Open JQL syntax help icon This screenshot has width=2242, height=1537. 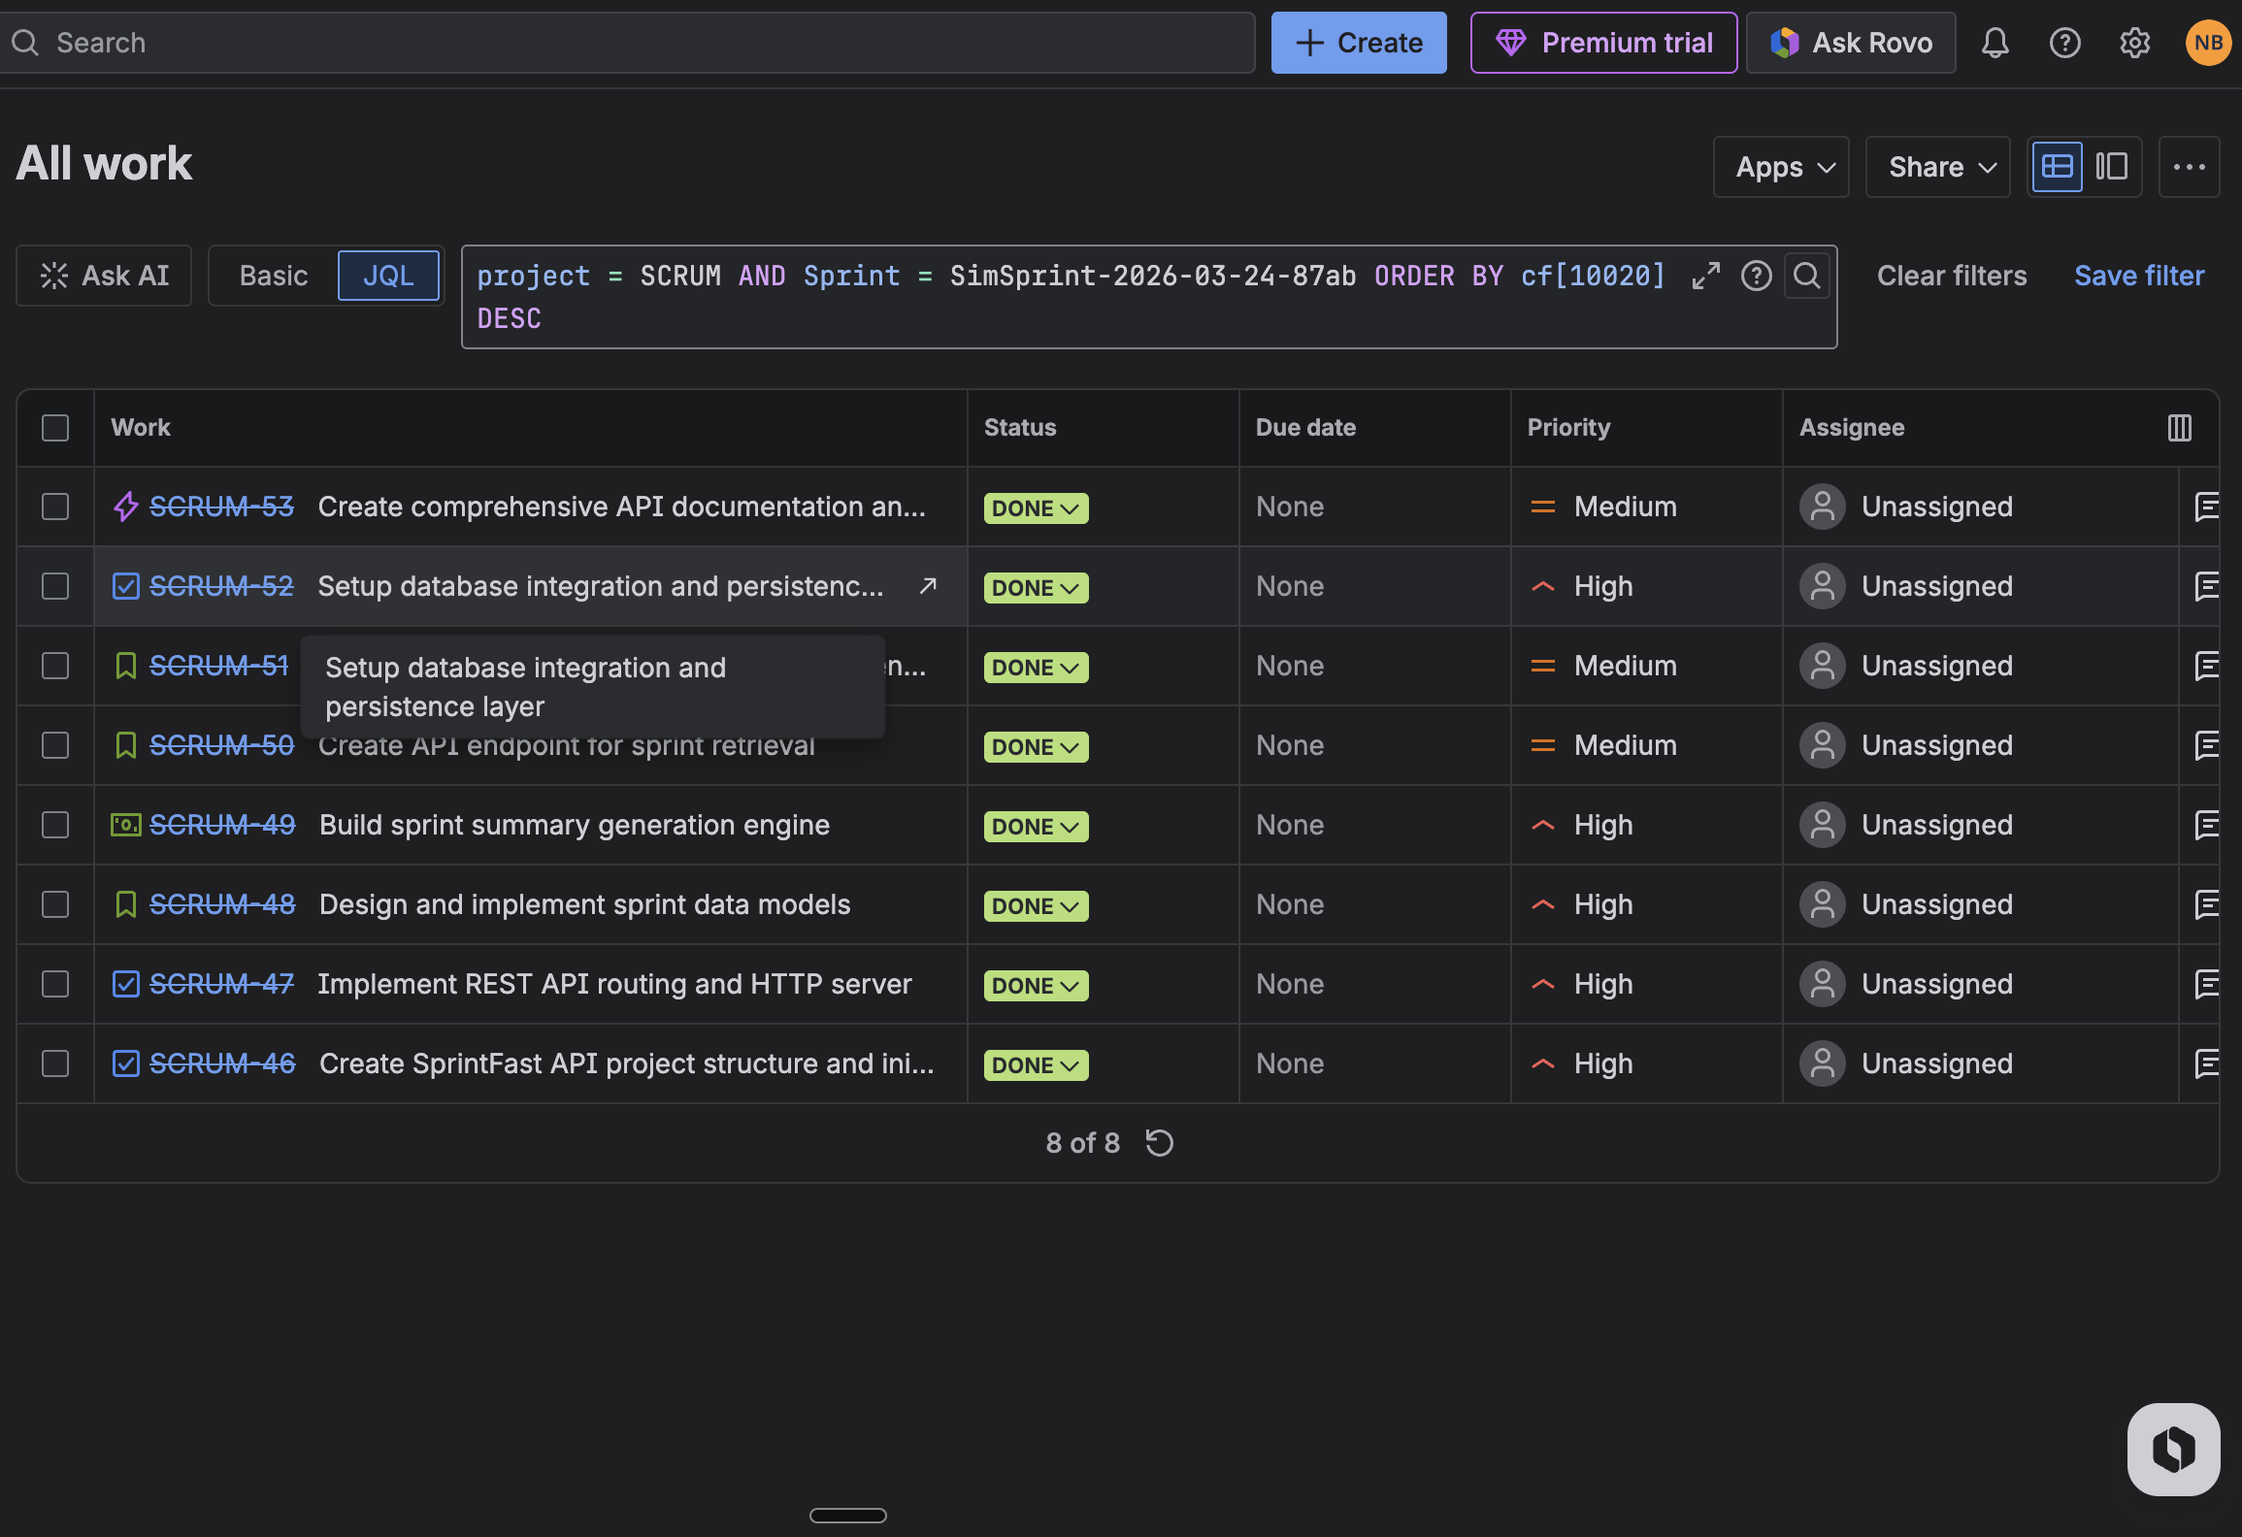1756,276
